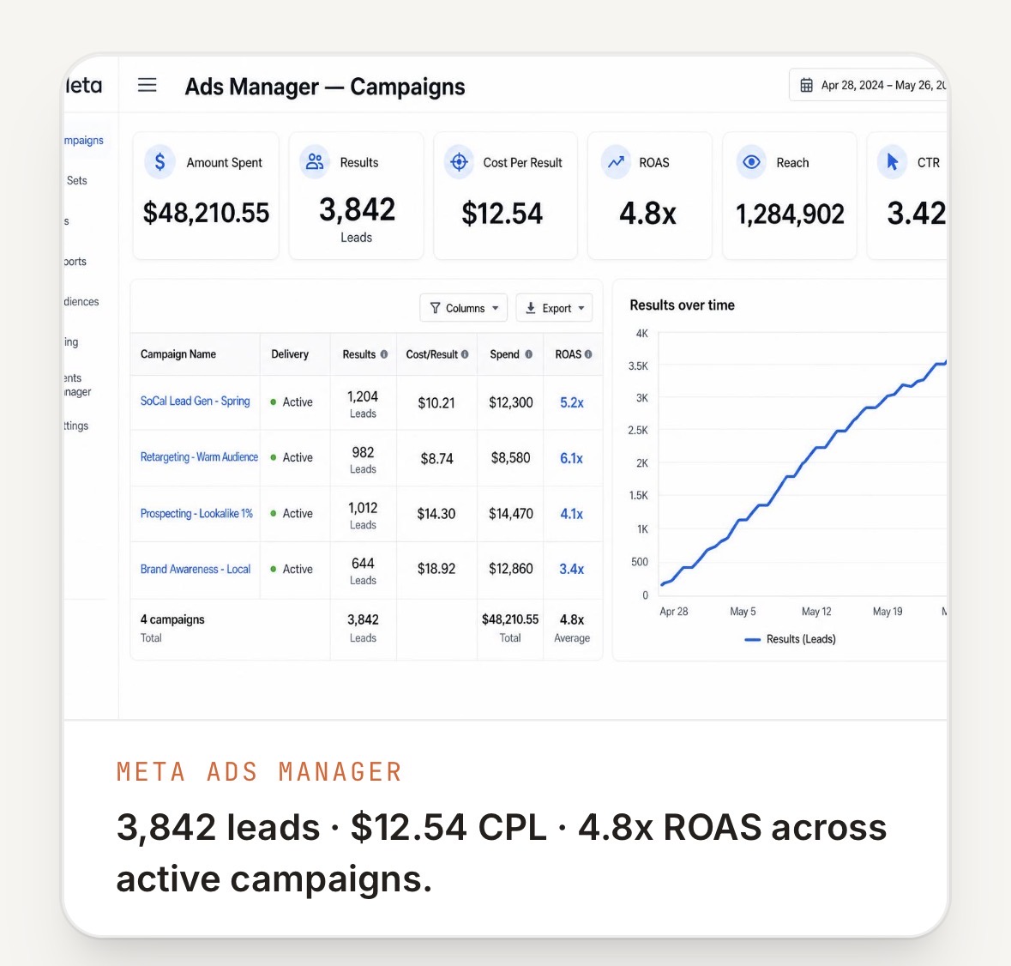The image size is (1011, 966).
Task: Click the info icon next to Spend header
Action: click(x=529, y=354)
